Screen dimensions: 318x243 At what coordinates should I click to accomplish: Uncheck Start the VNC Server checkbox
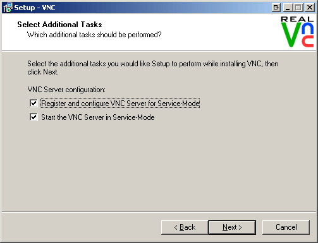point(34,117)
